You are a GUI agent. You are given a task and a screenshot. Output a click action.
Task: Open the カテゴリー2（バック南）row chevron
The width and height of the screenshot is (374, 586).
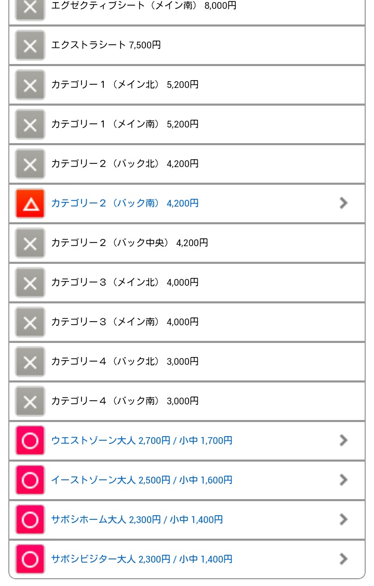(343, 203)
